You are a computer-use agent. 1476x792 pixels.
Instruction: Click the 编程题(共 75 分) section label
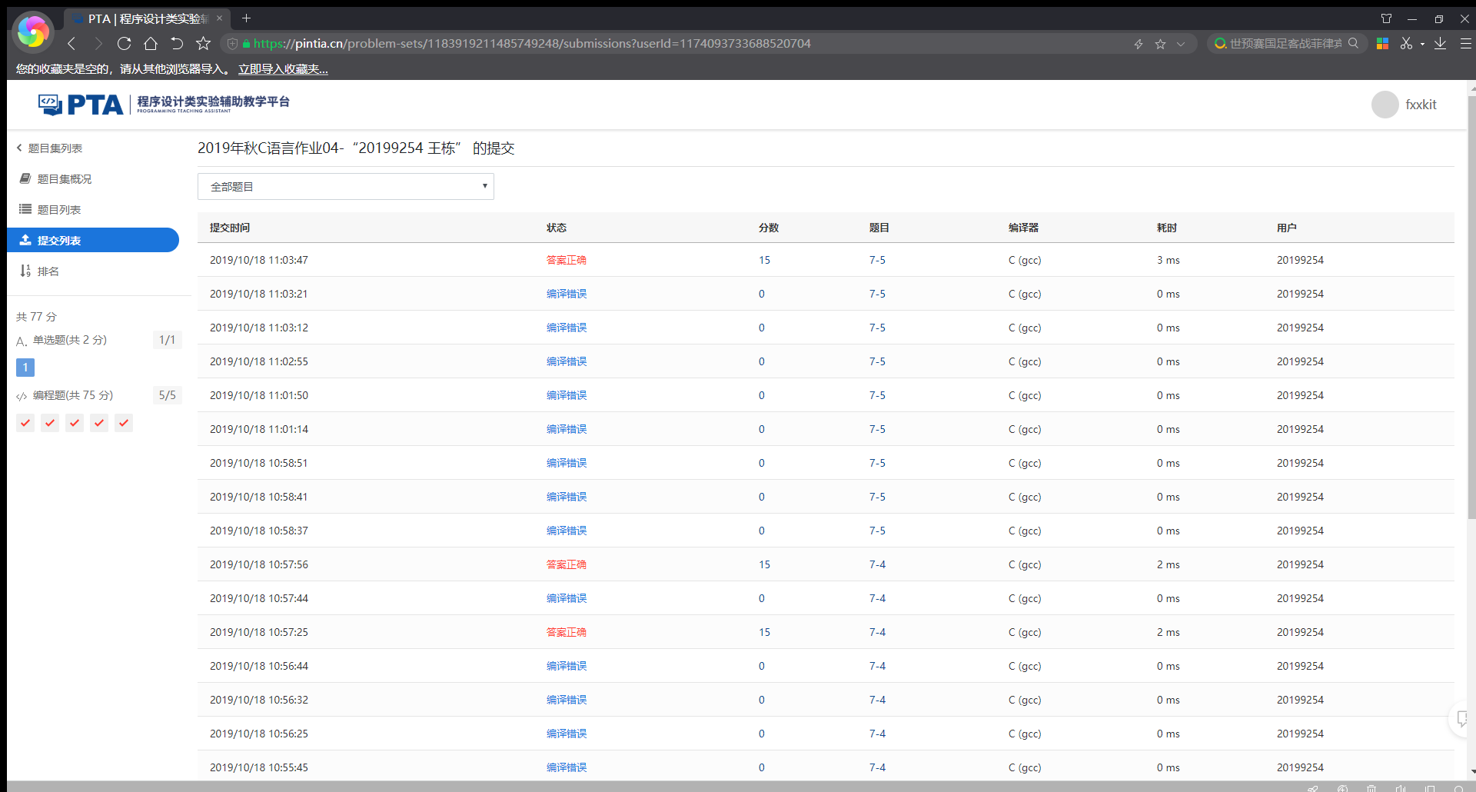(72, 395)
